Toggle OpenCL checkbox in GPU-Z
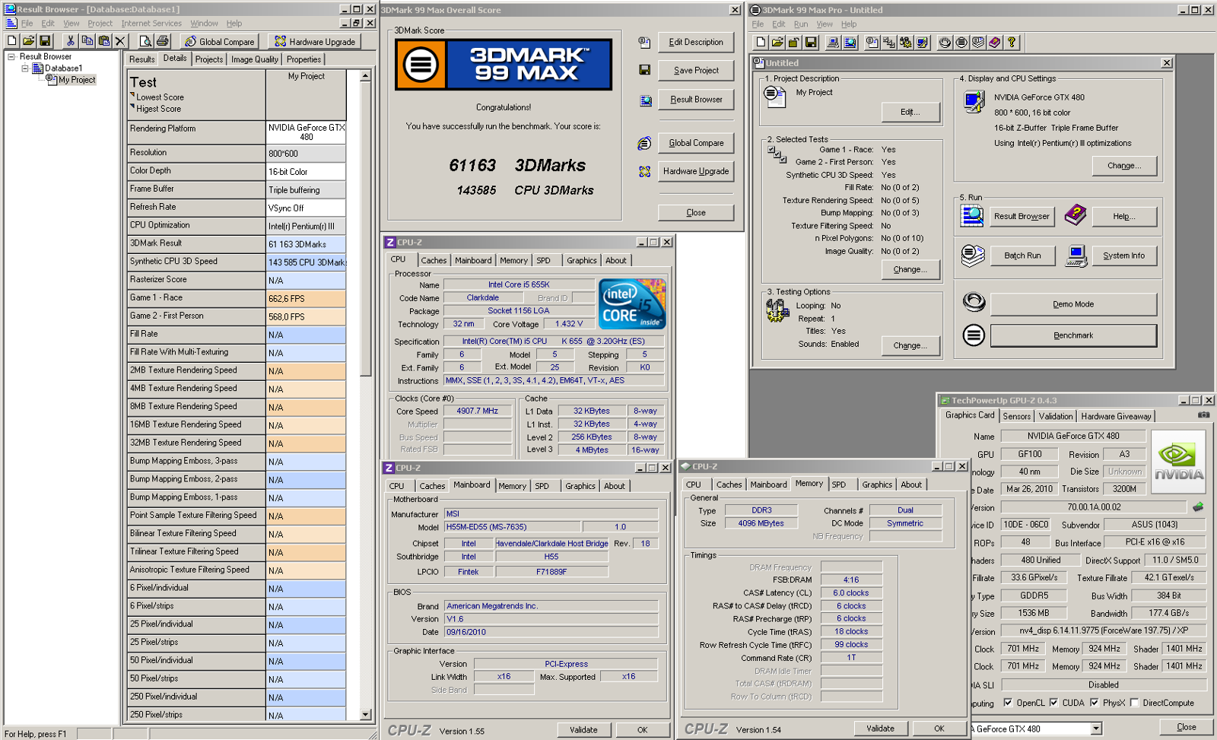Image resolution: width=1217 pixels, height=740 pixels. click(x=1008, y=703)
